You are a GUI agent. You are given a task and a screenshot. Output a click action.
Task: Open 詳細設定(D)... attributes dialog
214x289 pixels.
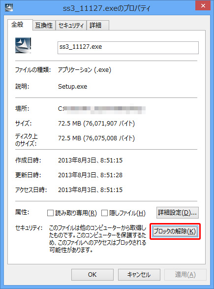(178, 213)
